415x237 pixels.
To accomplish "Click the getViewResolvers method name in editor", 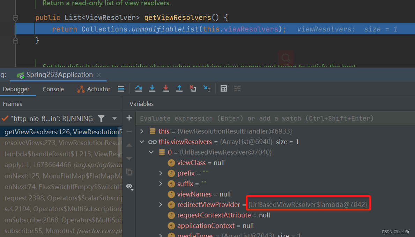I will click(x=178, y=18).
